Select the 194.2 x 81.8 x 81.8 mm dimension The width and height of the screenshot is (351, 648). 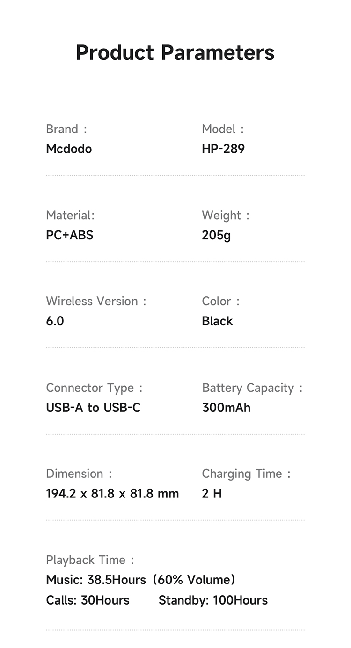pyautogui.click(x=112, y=494)
